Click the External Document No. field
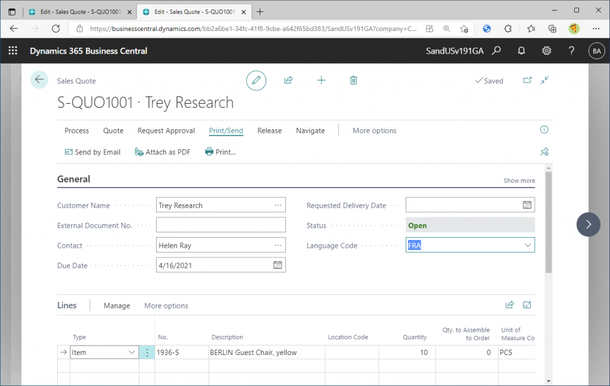The height and width of the screenshot is (386, 610). (x=220, y=225)
